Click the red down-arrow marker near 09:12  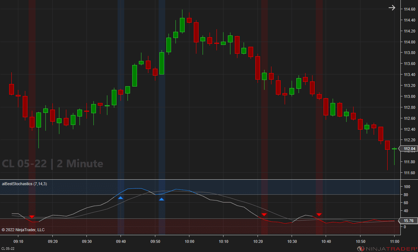tap(32, 216)
